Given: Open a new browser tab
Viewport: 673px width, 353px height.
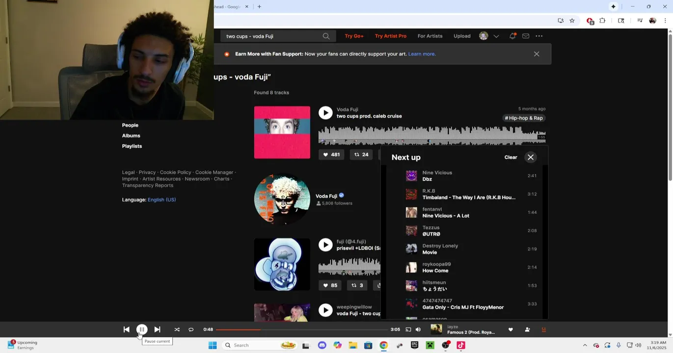Looking at the screenshot, I should pyautogui.click(x=259, y=7).
